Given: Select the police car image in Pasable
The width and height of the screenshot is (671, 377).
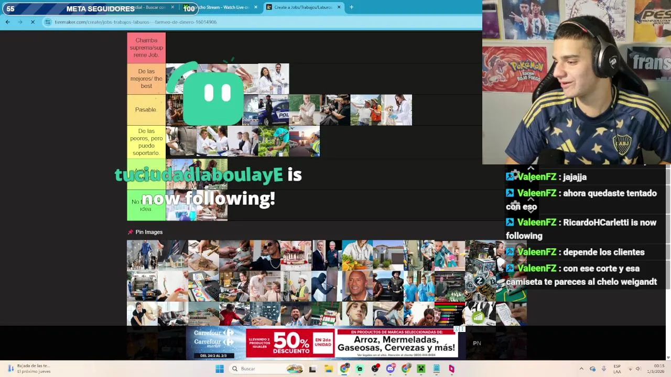Looking at the screenshot, I should pos(273,110).
